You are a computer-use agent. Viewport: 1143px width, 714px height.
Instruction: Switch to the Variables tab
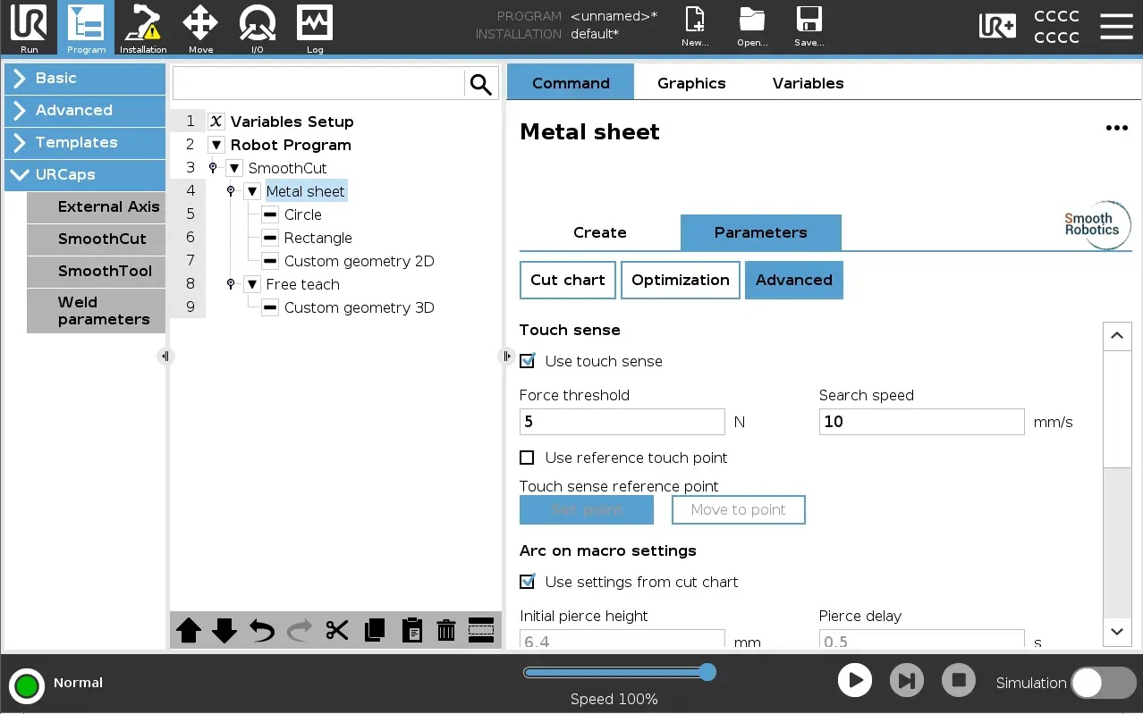(809, 82)
